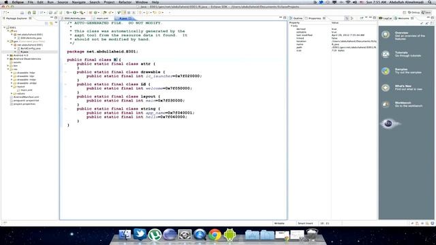Viewport: 436px width, 245px height.
Task: Toggle Show Categories in Properties view
Action: (x=347, y=18)
